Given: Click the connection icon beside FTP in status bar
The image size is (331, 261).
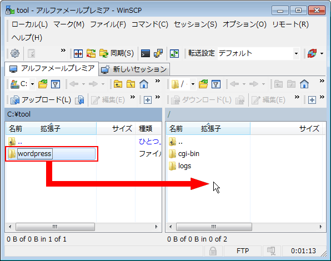Looking at the screenshot, I should (271, 250).
